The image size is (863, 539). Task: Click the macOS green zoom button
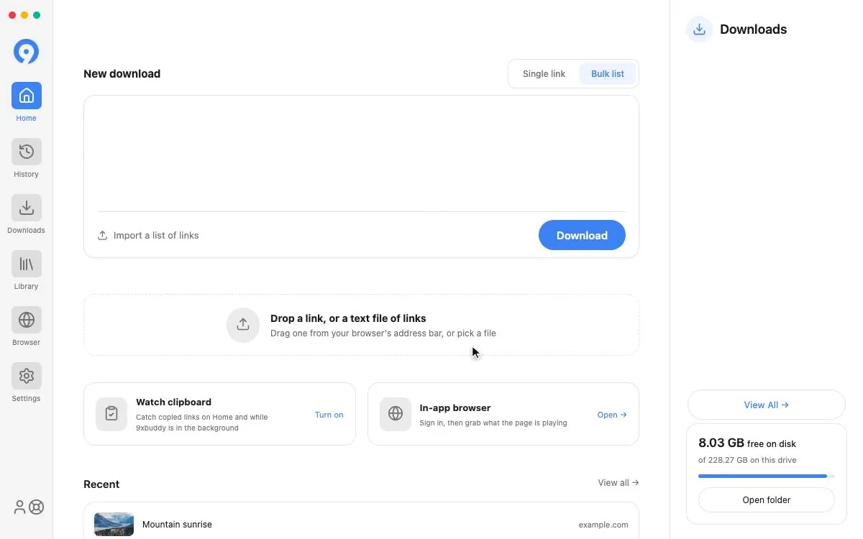pyautogui.click(x=37, y=15)
